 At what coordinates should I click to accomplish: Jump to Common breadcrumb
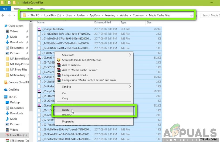[138, 15]
